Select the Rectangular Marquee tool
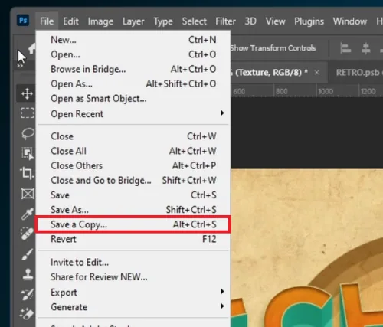Viewport: 383px width, 327px height. (27, 113)
